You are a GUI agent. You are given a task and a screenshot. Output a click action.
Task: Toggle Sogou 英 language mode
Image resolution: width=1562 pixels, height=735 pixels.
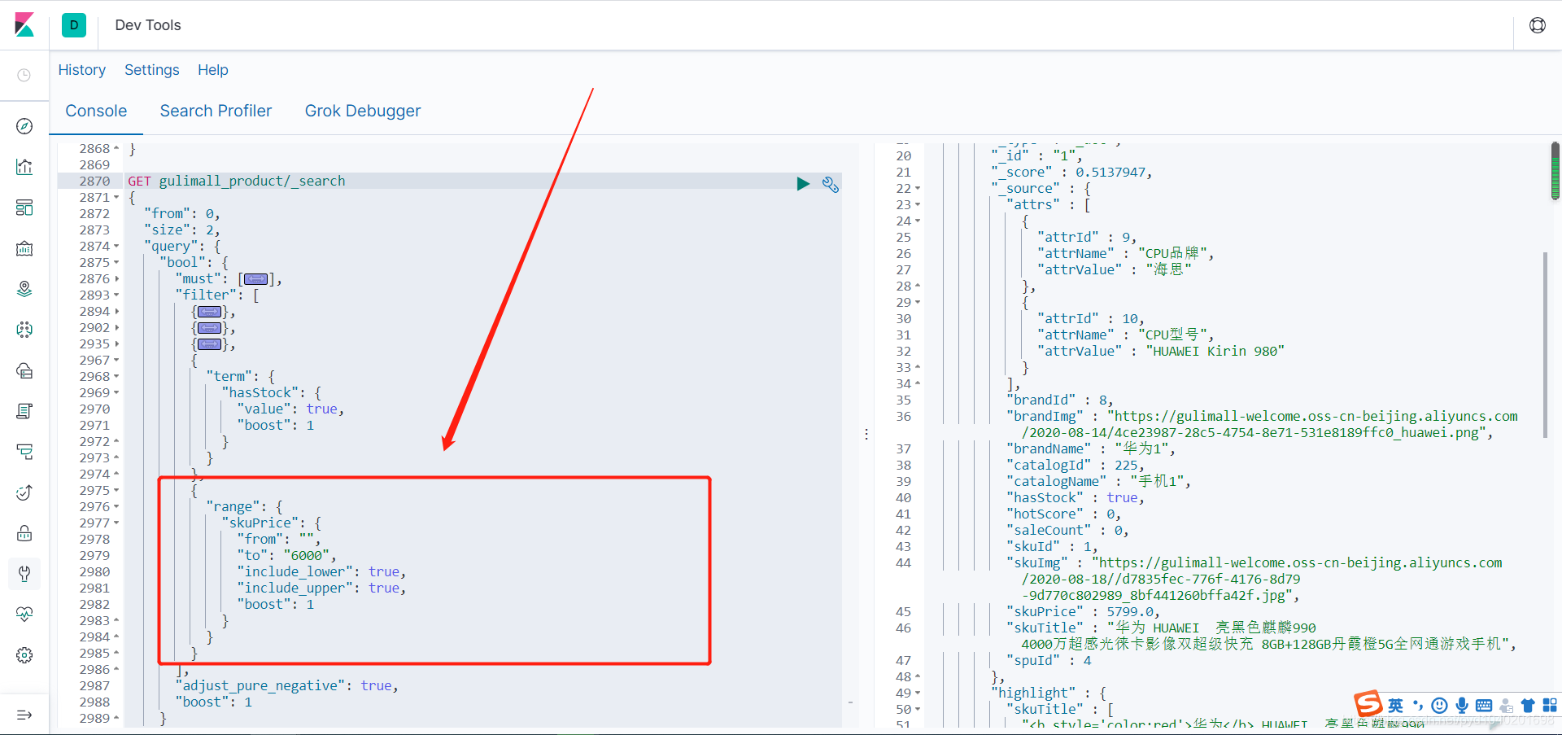click(1396, 706)
